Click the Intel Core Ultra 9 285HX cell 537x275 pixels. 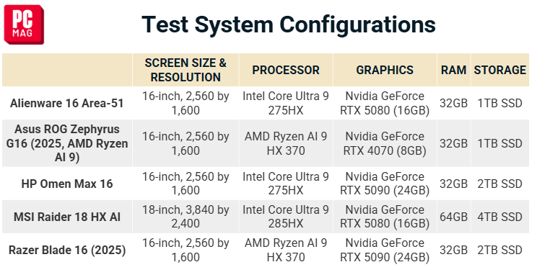click(286, 217)
